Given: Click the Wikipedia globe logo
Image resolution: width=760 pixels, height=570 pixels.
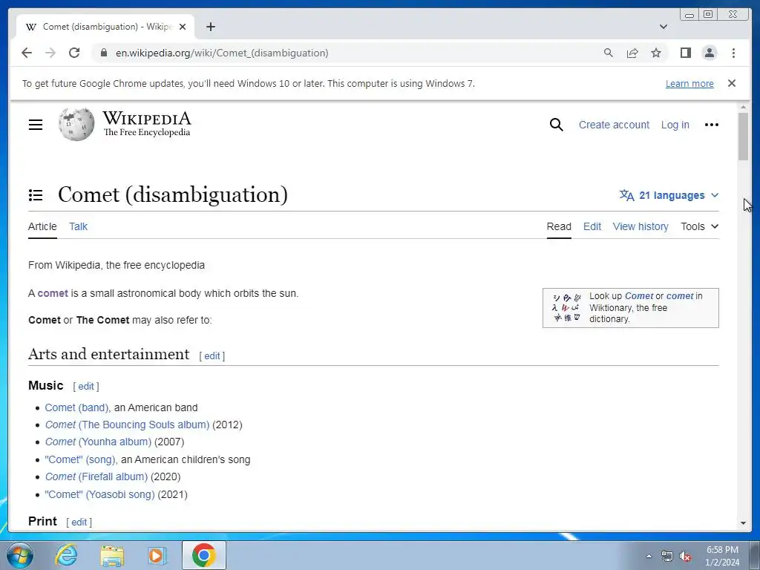Looking at the screenshot, I should 76,125.
